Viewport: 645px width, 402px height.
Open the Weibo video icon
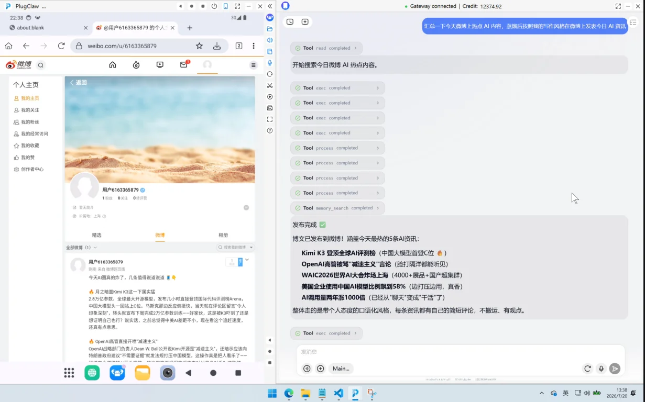pos(160,65)
